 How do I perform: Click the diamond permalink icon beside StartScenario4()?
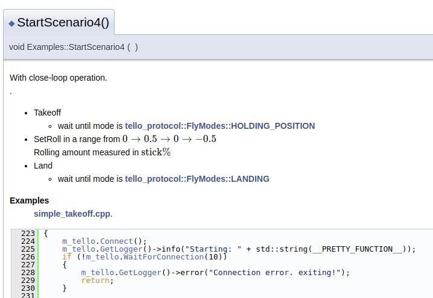pyautogui.click(x=11, y=23)
